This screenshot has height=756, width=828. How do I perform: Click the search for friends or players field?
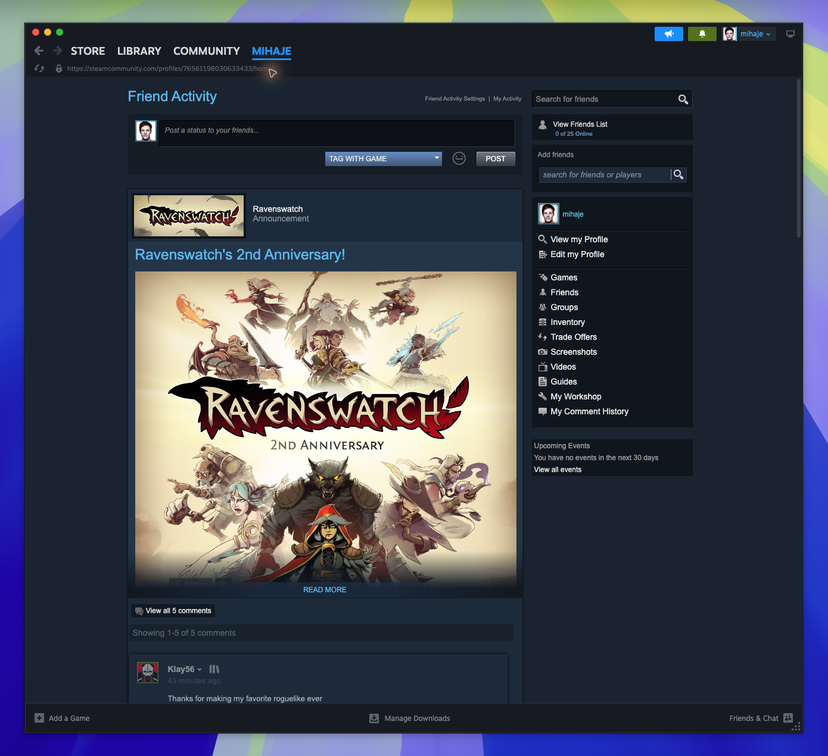coord(605,174)
